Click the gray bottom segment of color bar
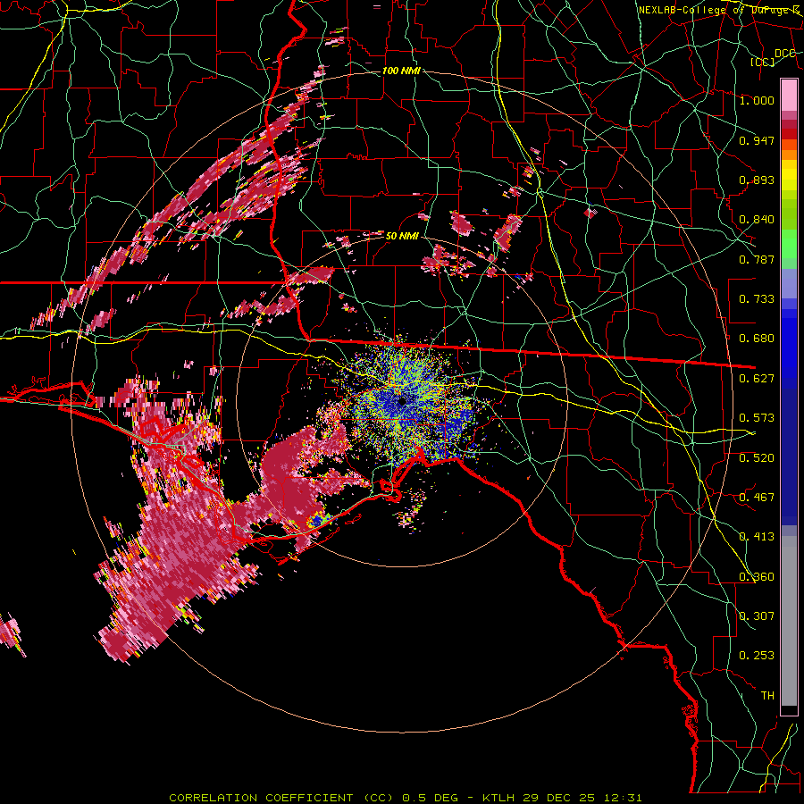The image size is (804, 804). pos(789,625)
